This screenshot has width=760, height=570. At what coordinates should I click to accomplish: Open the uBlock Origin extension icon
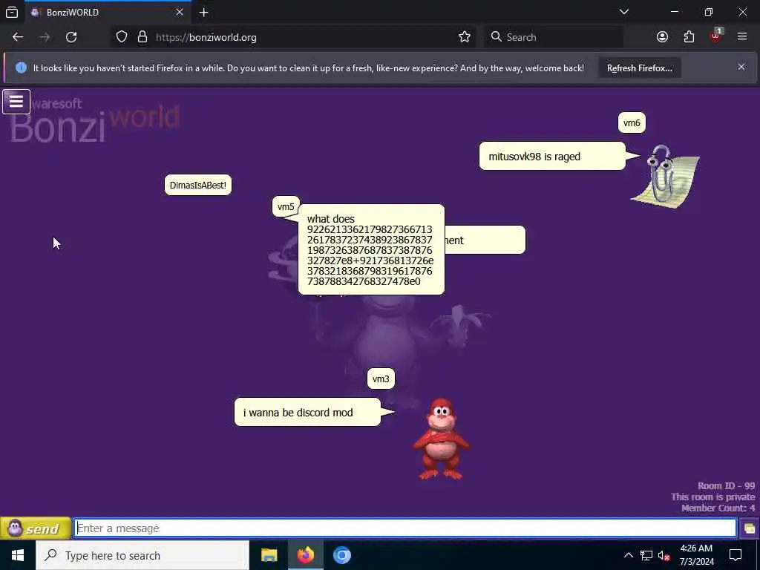coord(716,36)
